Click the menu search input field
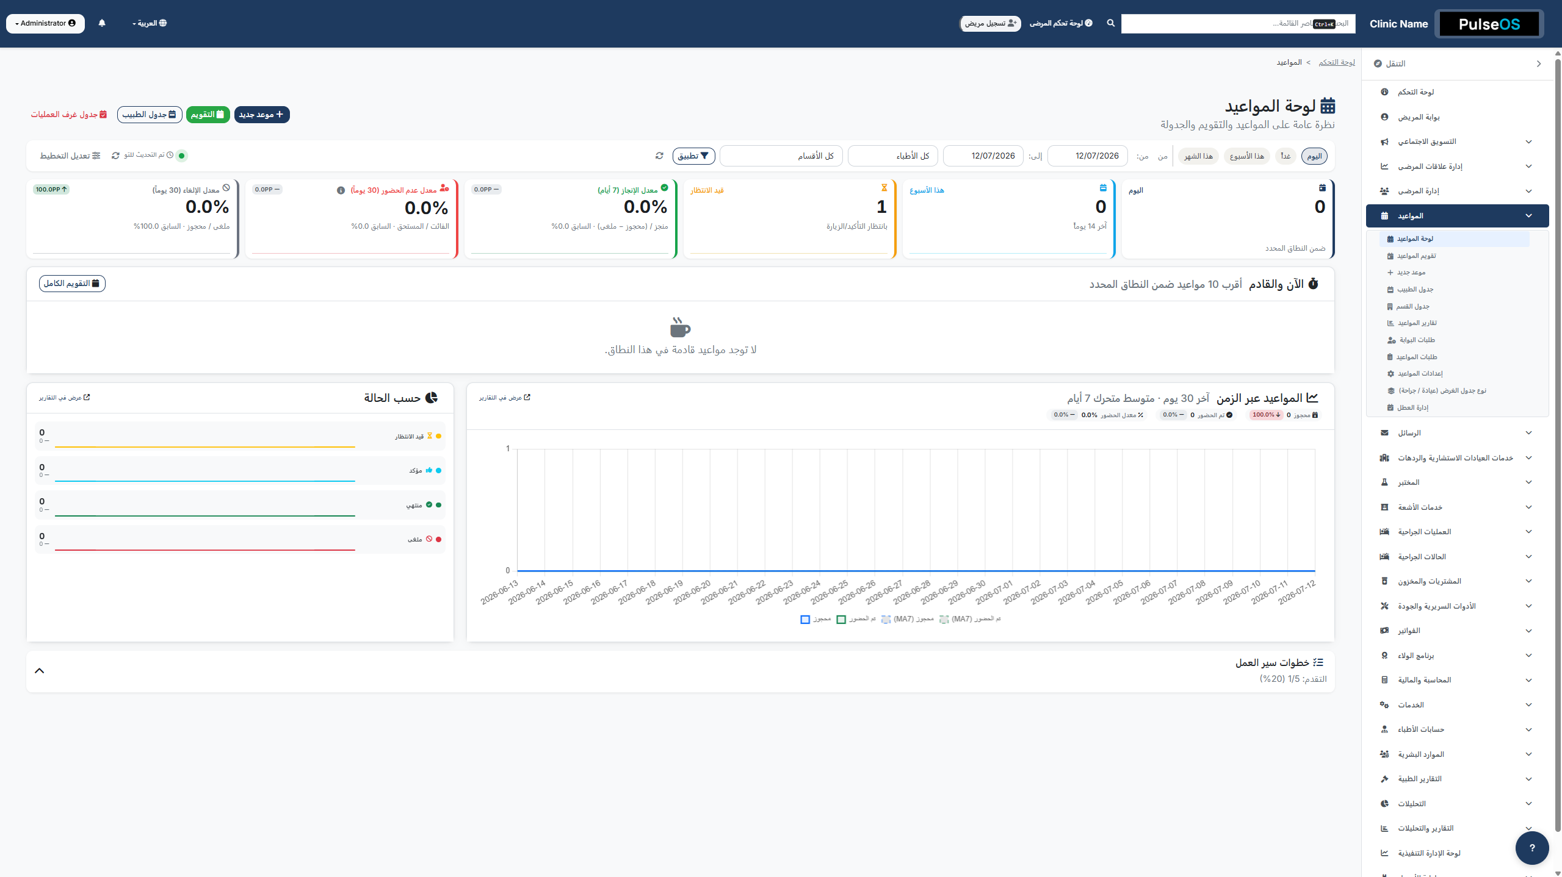Image resolution: width=1562 pixels, height=877 pixels. 1238,24
